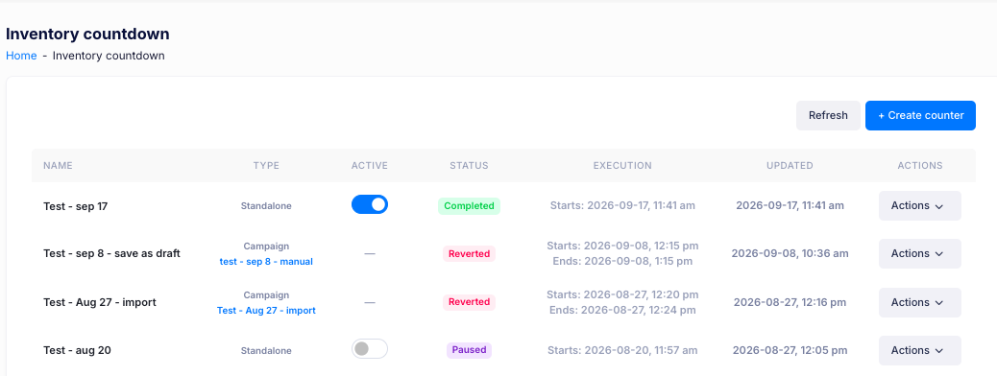Turn off the Test - sep 17 active toggle
This screenshot has height=376, width=997.
coord(370,204)
